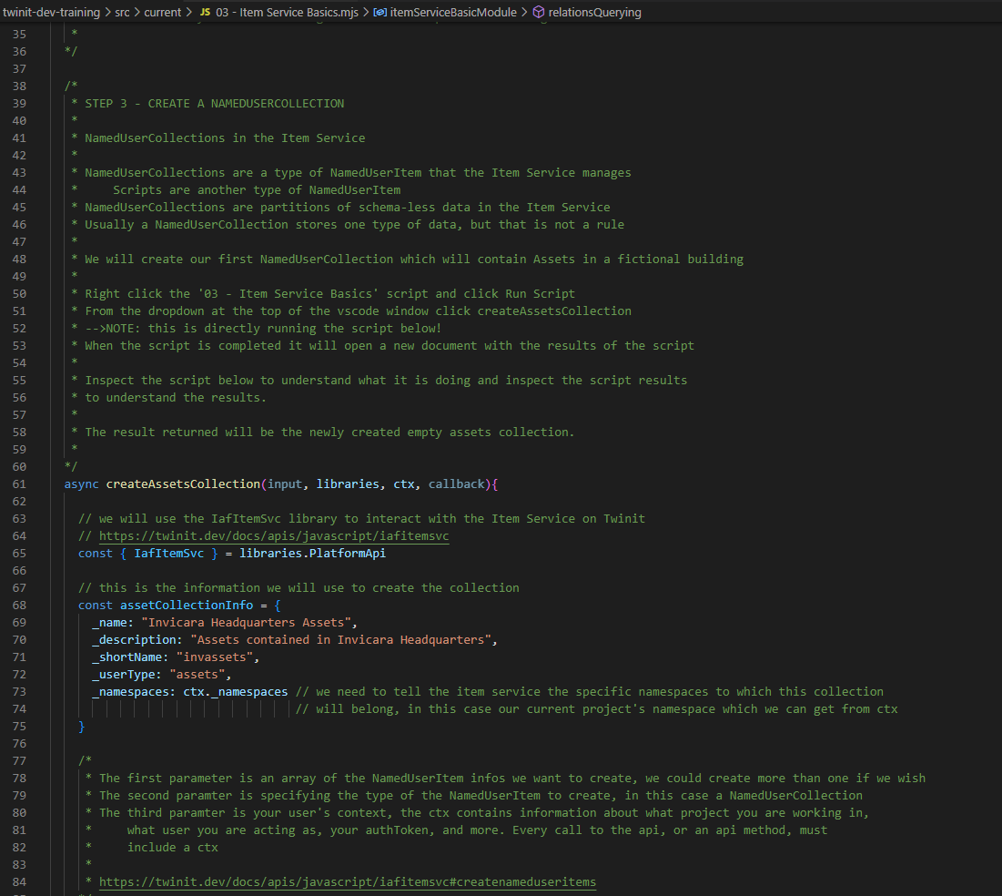
Task: Open the twinit.dev iafitemsvc docs link
Action: coord(274,536)
